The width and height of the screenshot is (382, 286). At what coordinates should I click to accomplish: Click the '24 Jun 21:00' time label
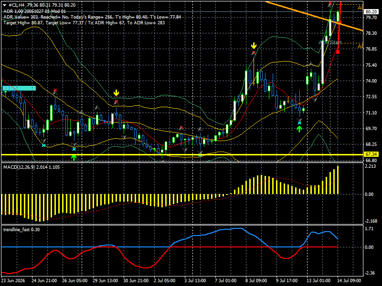click(x=44, y=281)
